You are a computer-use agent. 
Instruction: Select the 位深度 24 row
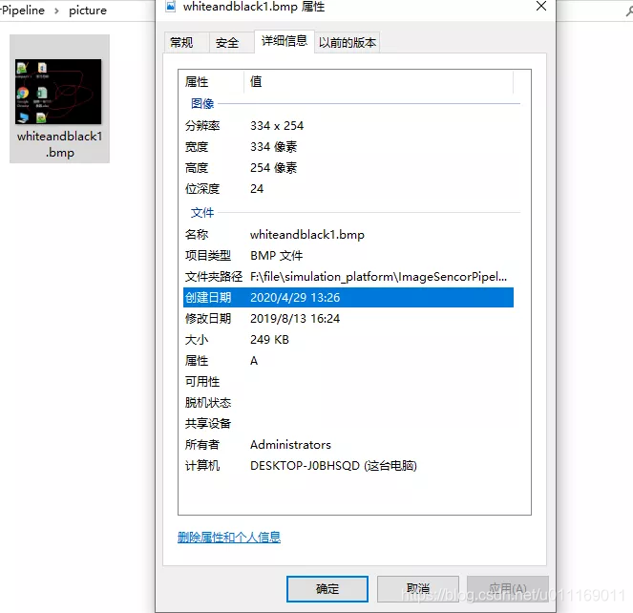click(348, 189)
